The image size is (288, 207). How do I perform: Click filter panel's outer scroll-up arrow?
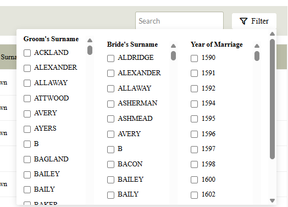point(273,33)
